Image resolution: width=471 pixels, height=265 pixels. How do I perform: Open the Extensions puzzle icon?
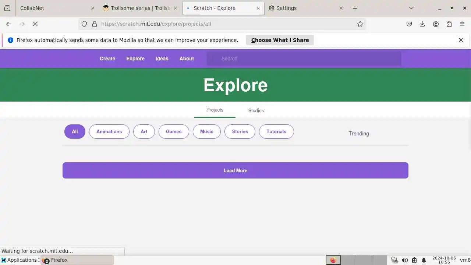pos(449,24)
